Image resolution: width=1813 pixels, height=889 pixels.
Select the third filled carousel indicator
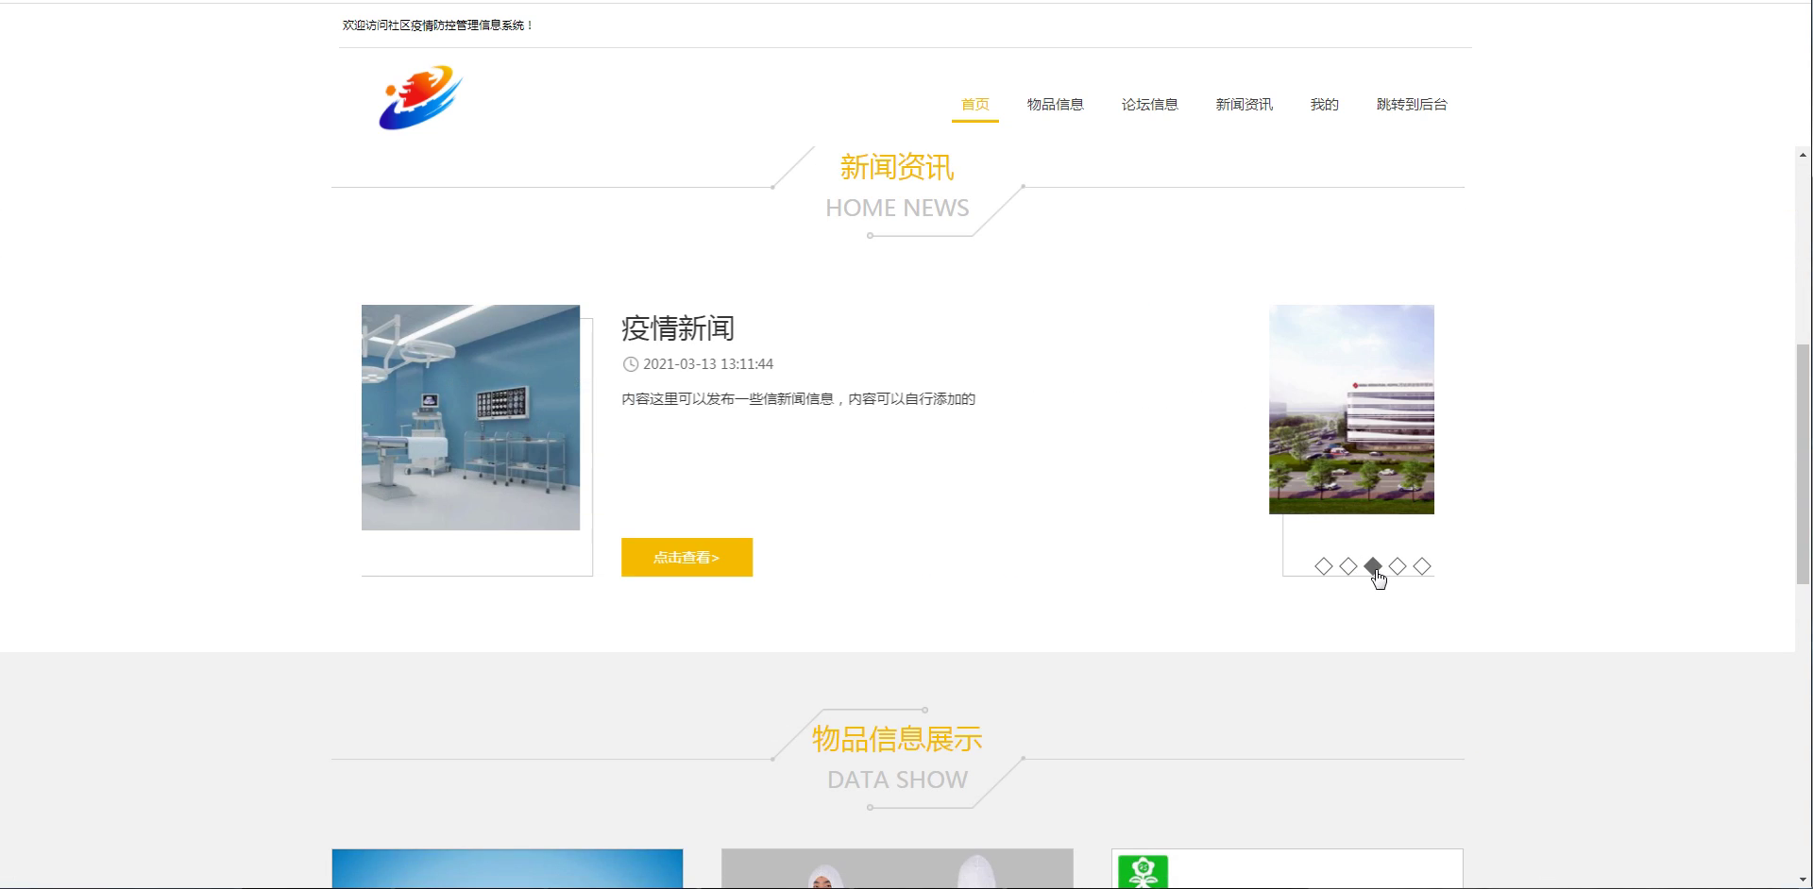pos(1373,566)
